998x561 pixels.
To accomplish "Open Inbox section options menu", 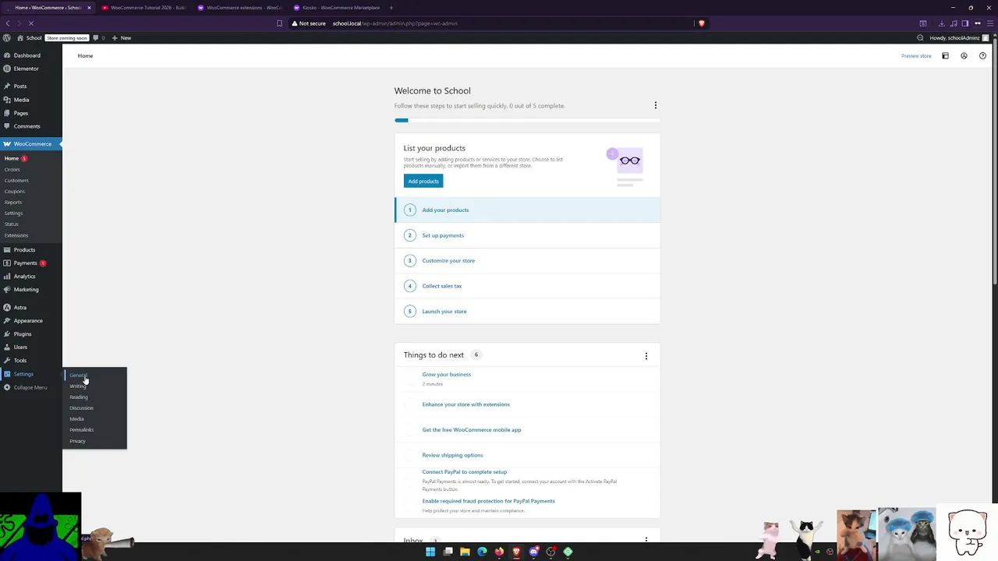I will point(646,539).
